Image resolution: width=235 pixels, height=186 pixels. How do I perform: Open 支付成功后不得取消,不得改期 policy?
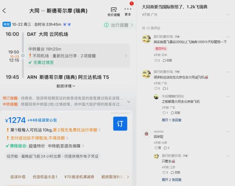37,138
